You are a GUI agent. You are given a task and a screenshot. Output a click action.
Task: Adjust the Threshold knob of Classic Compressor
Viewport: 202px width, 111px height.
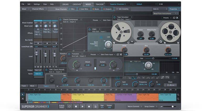coord(63,59)
